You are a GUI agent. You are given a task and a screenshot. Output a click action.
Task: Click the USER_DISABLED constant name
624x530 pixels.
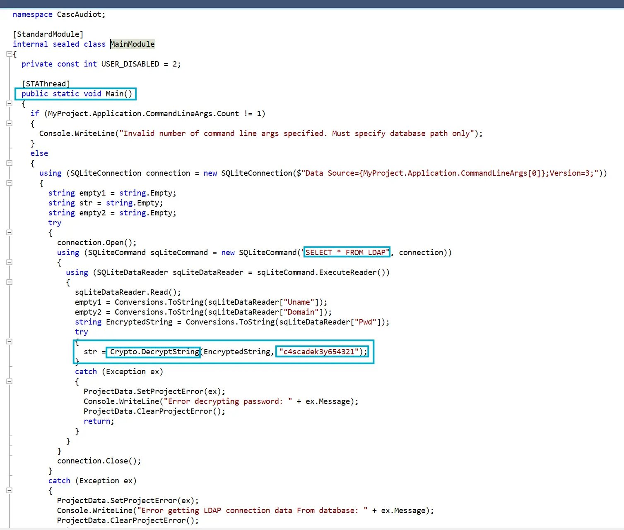pyautogui.click(x=130, y=64)
